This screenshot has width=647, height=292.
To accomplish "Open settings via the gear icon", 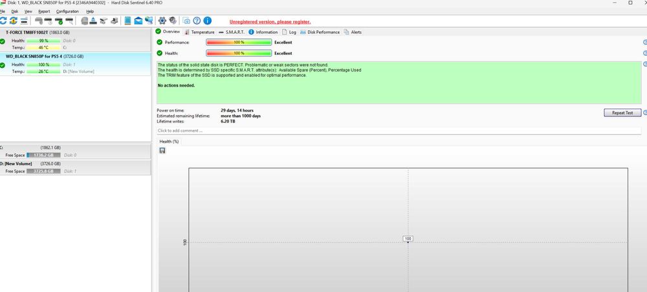I will pyautogui.click(x=162, y=21).
